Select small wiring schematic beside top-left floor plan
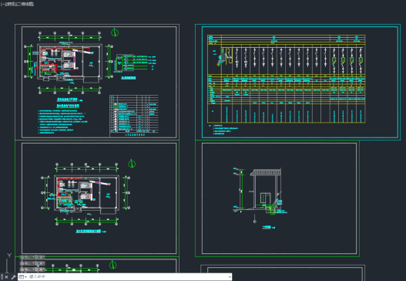This screenshot has height=281, width=406. (135, 63)
